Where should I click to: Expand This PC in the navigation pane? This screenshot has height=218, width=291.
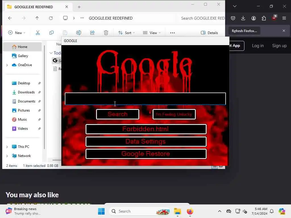point(7,147)
